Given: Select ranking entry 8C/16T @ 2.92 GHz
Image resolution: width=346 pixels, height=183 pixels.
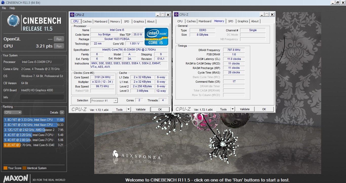Looking at the screenshot, I should 34,125.
